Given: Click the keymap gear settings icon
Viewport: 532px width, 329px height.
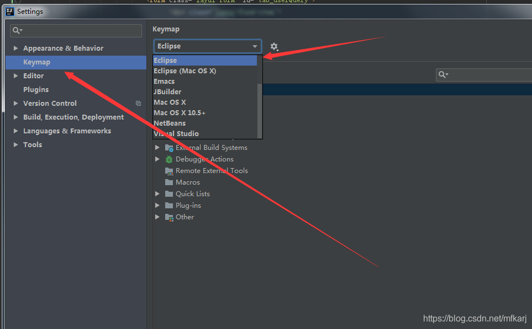Looking at the screenshot, I should [274, 47].
